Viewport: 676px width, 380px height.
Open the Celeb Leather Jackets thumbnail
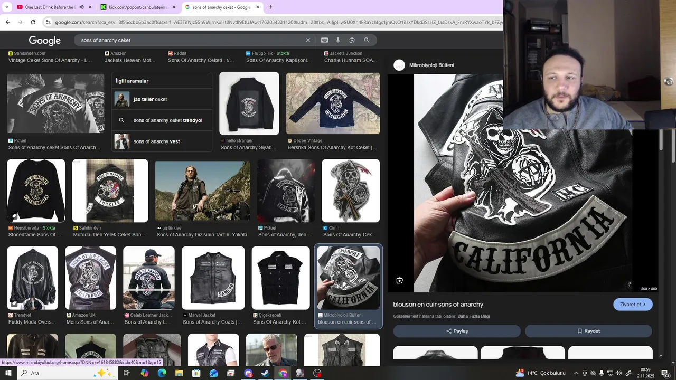pyautogui.click(x=149, y=278)
